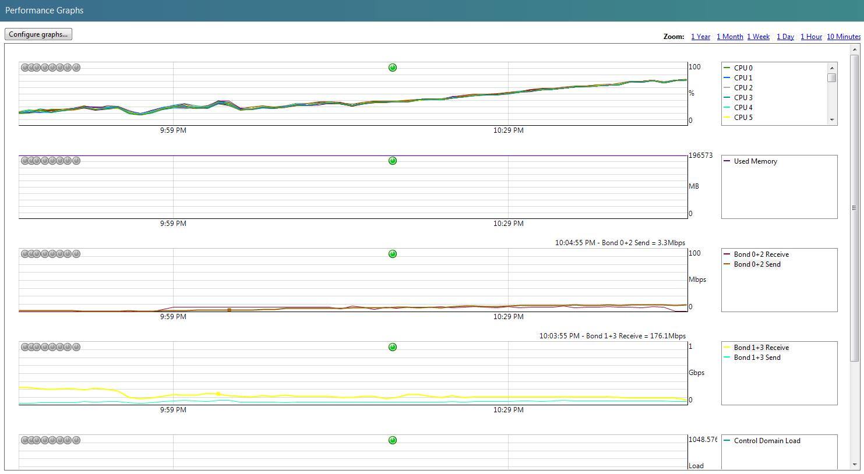Zoom graphs to 1 Week
Screen dimensions: 864x474
coord(758,37)
